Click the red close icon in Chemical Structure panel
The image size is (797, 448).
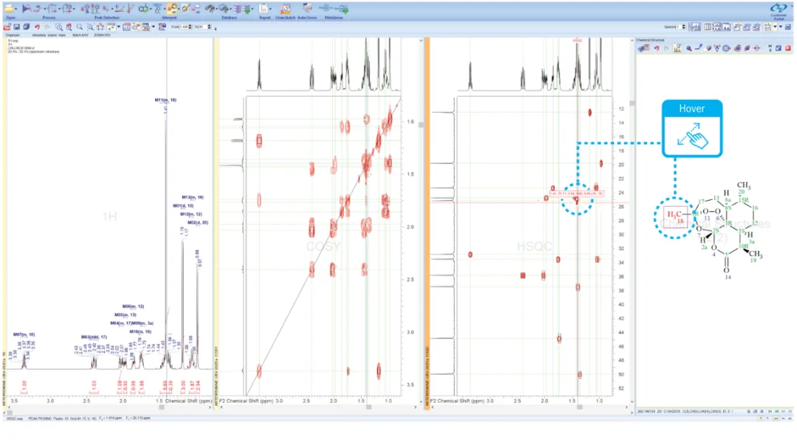tap(788, 48)
